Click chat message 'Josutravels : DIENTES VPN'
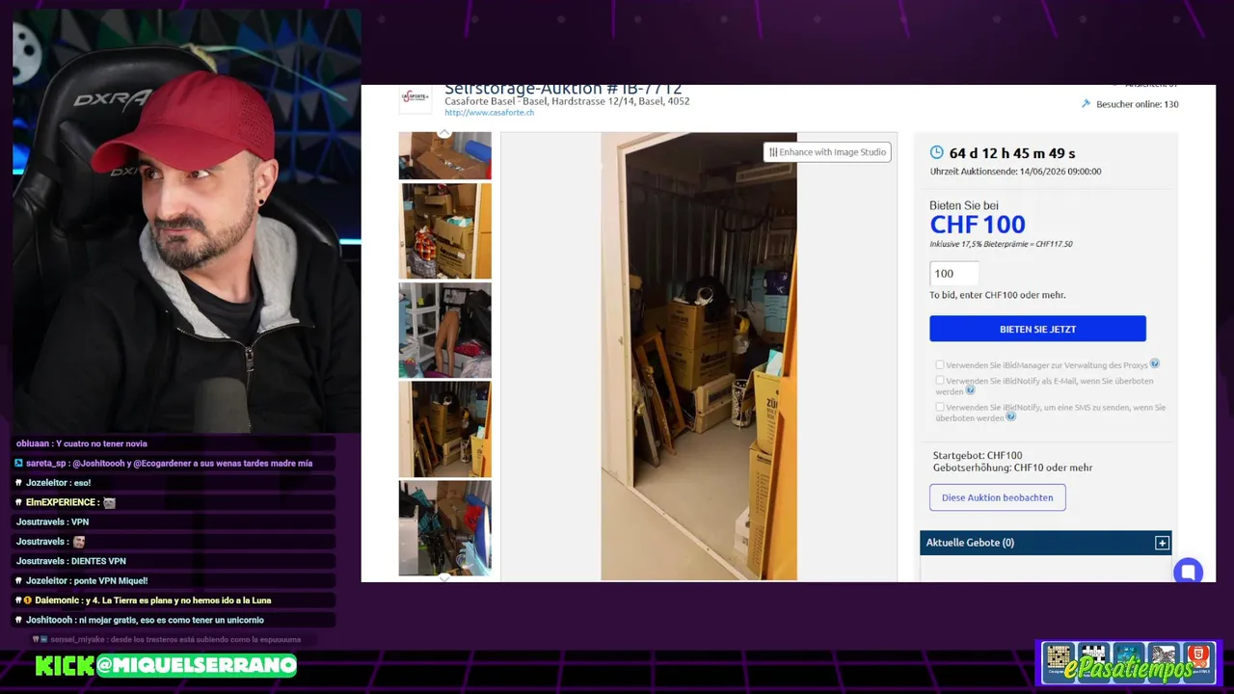This screenshot has height=694, width=1234. point(70,561)
